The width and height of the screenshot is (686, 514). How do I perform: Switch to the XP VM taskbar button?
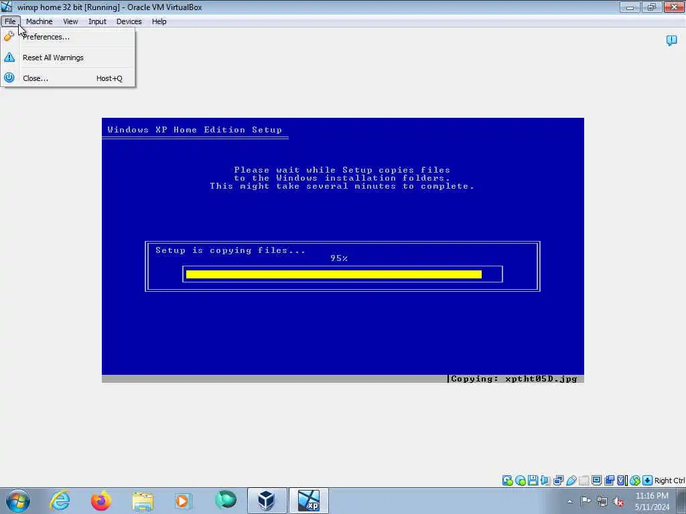click(309, 501)
